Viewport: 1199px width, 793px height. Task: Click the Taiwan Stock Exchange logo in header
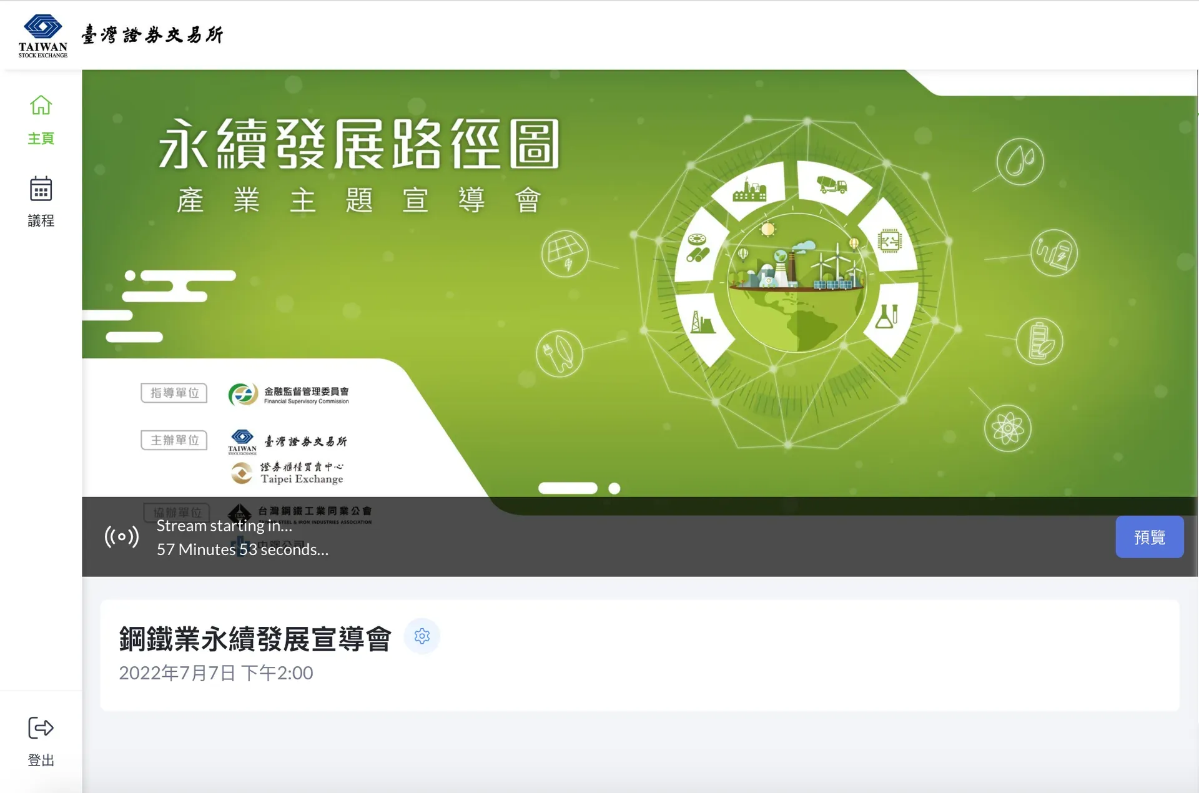[x=42, y=36]
